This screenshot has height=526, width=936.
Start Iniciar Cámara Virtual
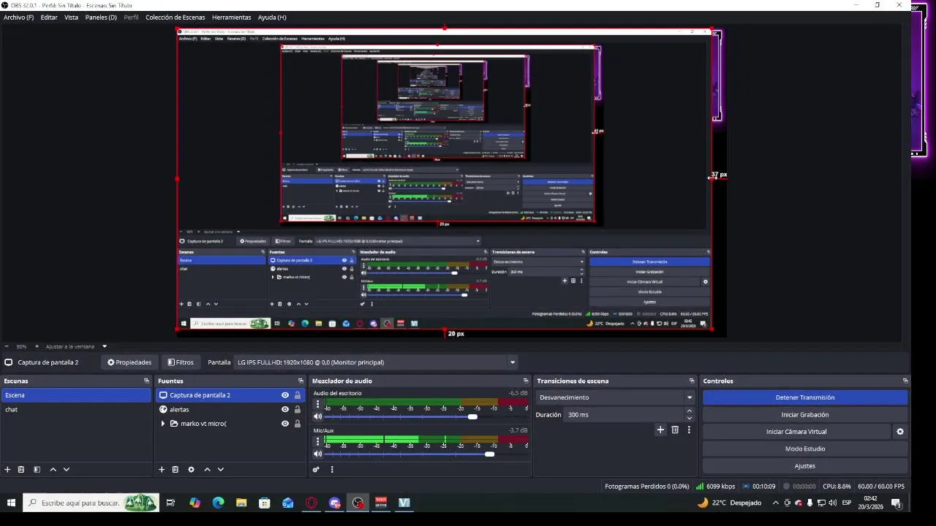[796, 432]
